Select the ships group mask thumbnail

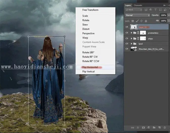click(x=143, y=38)
